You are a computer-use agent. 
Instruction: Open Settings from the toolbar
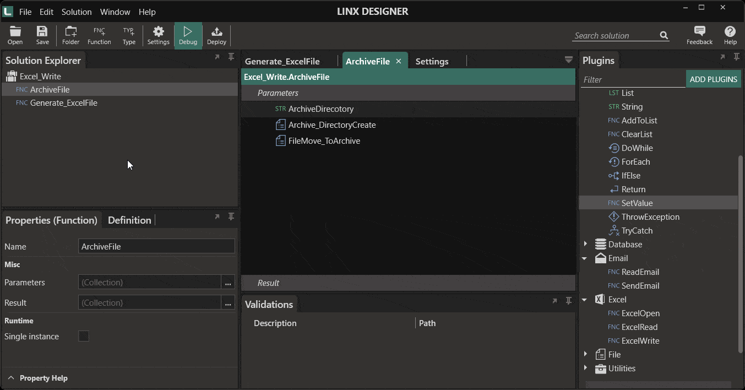pos(159,35)
